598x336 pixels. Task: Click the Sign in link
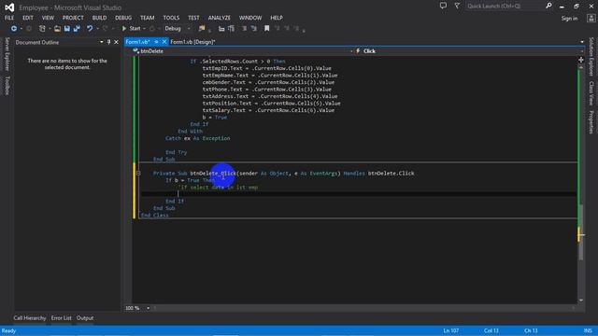[569, 19]
